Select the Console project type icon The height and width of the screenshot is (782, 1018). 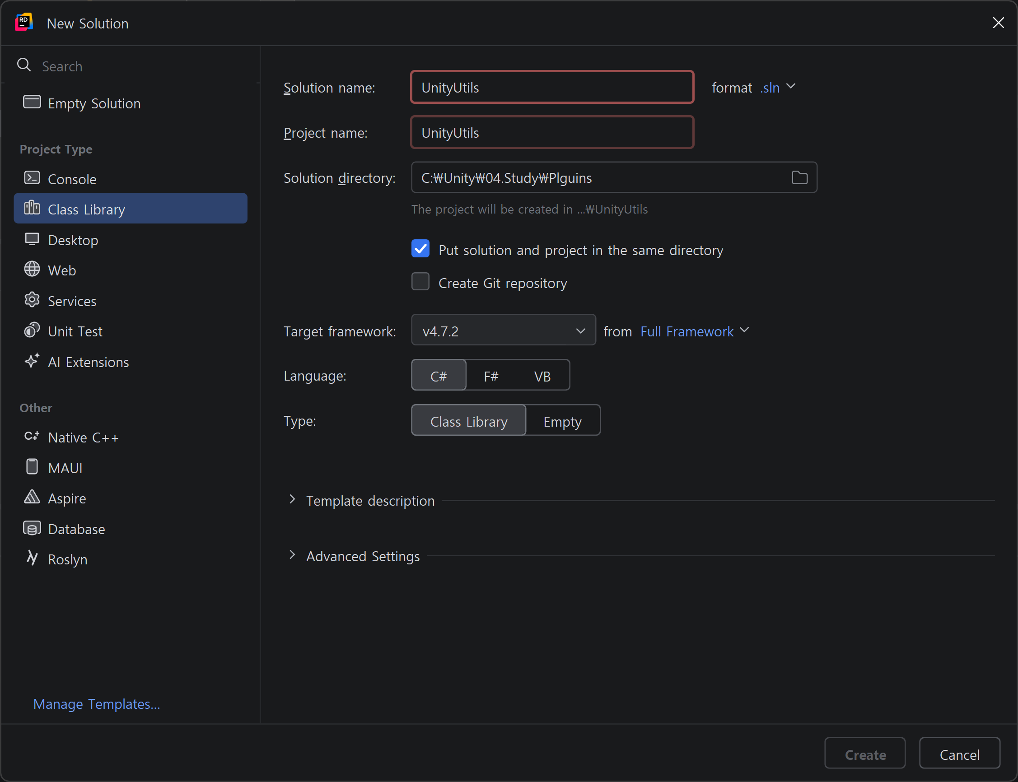pyautogui.click(x=32, y=178)
